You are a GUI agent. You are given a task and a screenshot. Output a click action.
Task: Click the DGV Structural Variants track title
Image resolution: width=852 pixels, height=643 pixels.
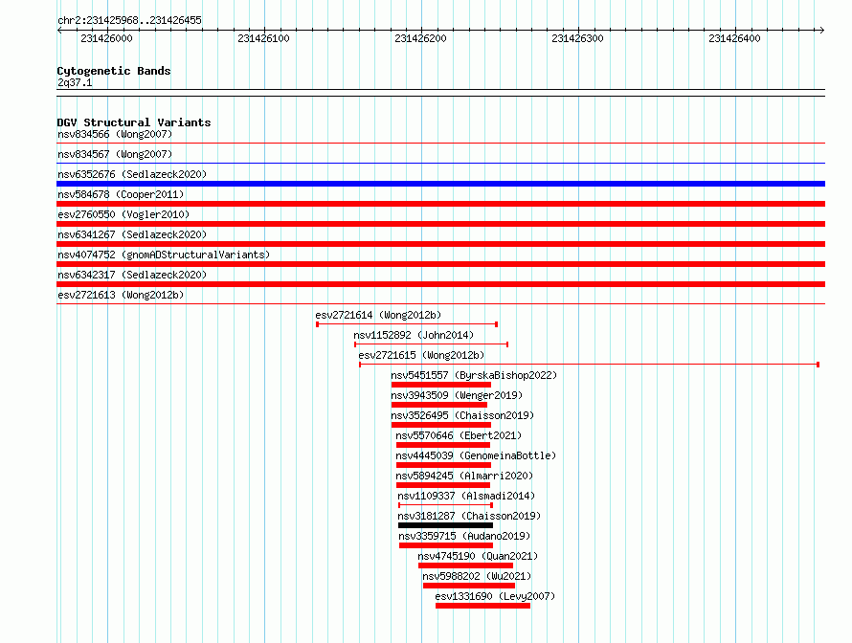pyautogui.click(x=134, y=122)
